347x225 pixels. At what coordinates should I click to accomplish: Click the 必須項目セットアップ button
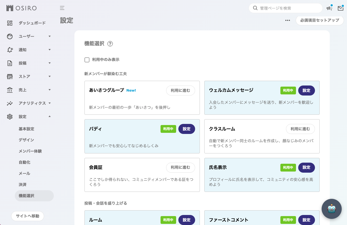(x=320, y=20)
